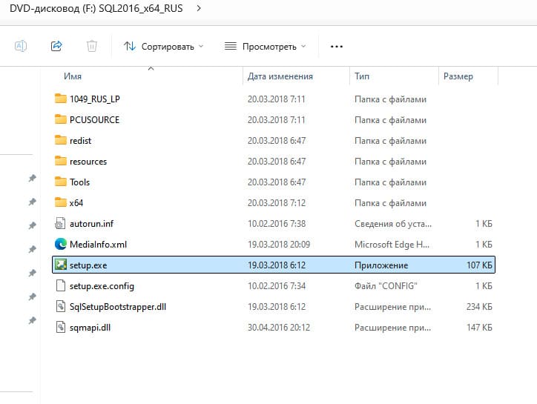The width and height of the screenshot is (537, 404).
Task: Select the PCUSOURCE folder icon
Action: pyautogui.click(x=61, y=119)
